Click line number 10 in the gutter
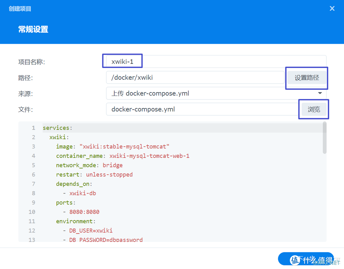This screenshot has height=269, width=344. pos(32,212)
